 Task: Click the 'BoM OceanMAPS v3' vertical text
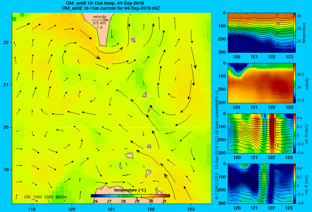click(217, 109)
